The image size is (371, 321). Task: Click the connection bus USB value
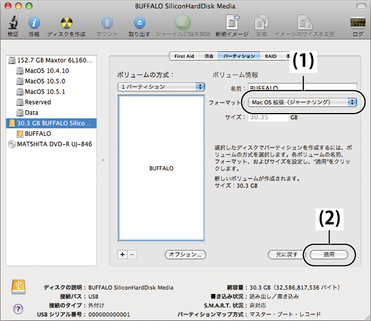pos(93,296)
